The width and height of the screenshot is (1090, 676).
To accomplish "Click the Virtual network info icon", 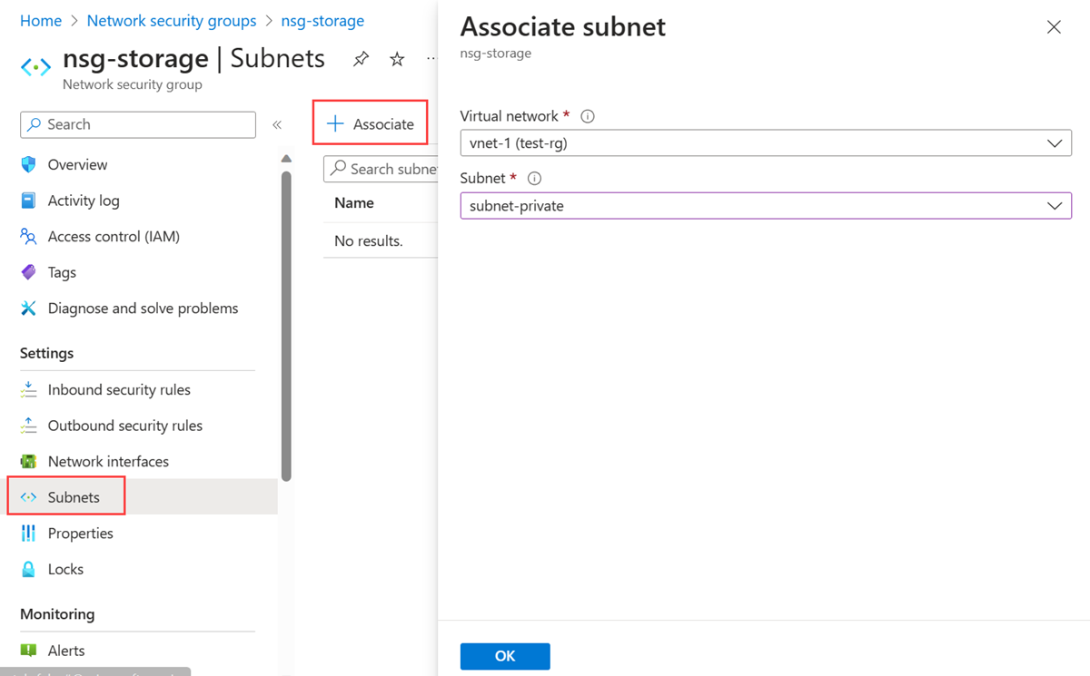I will click(588, 116).
